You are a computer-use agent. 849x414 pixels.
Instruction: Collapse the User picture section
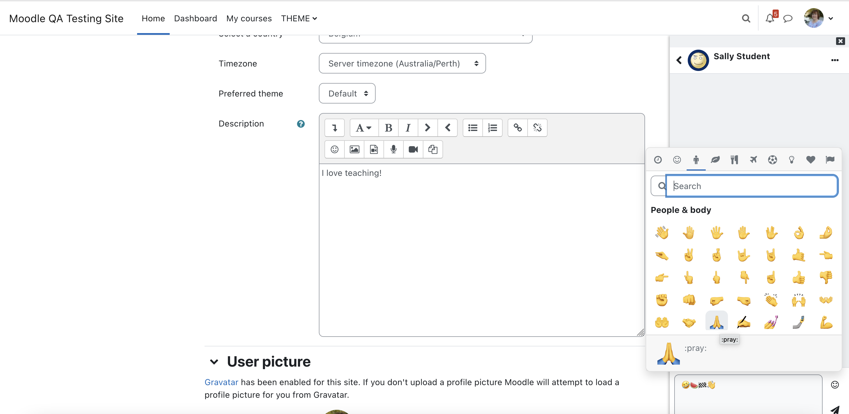[x=214, y=362]
